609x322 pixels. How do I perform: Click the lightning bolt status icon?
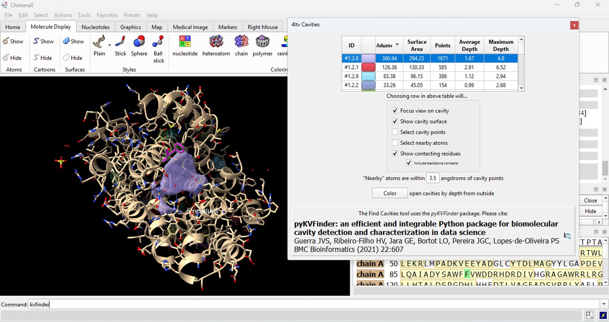point(603,315)
